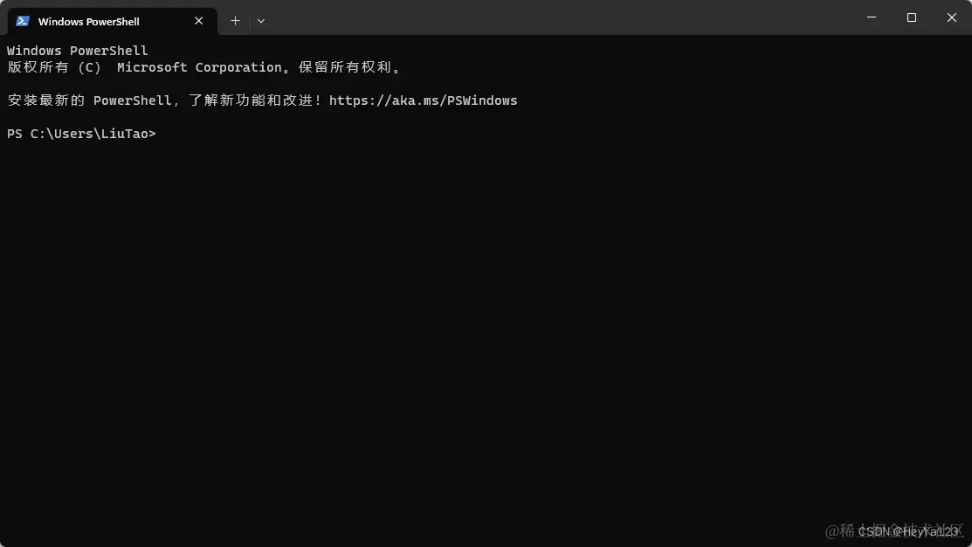Click the minimize icon in the title bar

pyautogui.click(x=871, y=17)
